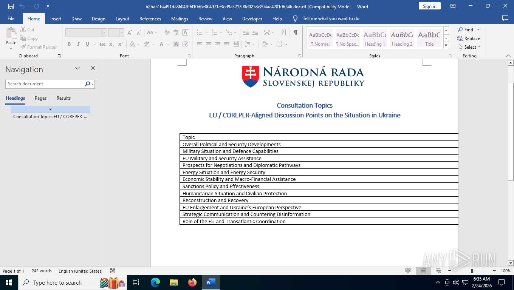Image resolution: width=514 pixels, height=290 pixels.
Task: Click Clear All Formatting icon
Action: click(167, 32)
